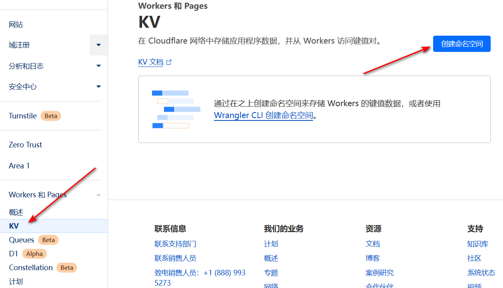The width and height of the screenshot is (503, 288).
Task: Click the Beta badge beside Turnstile
Action: (51, 116)
